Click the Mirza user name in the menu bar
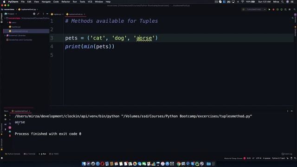This screenshot has width=297, height=167. [276, 2]
